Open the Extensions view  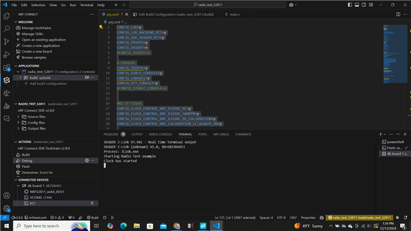pos(6,67)
